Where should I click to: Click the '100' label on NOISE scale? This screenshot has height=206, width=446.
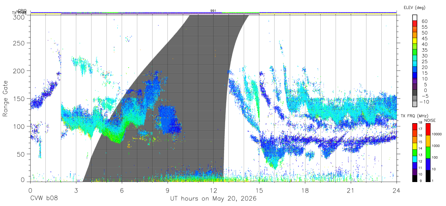point(435,158)
